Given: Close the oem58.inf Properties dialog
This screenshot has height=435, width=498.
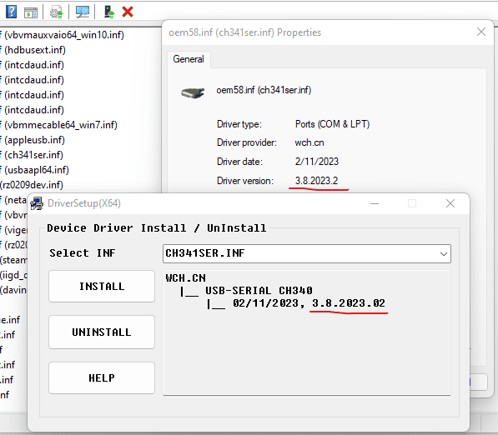Looking at the screenshot, I should click(x=481, y=32).
